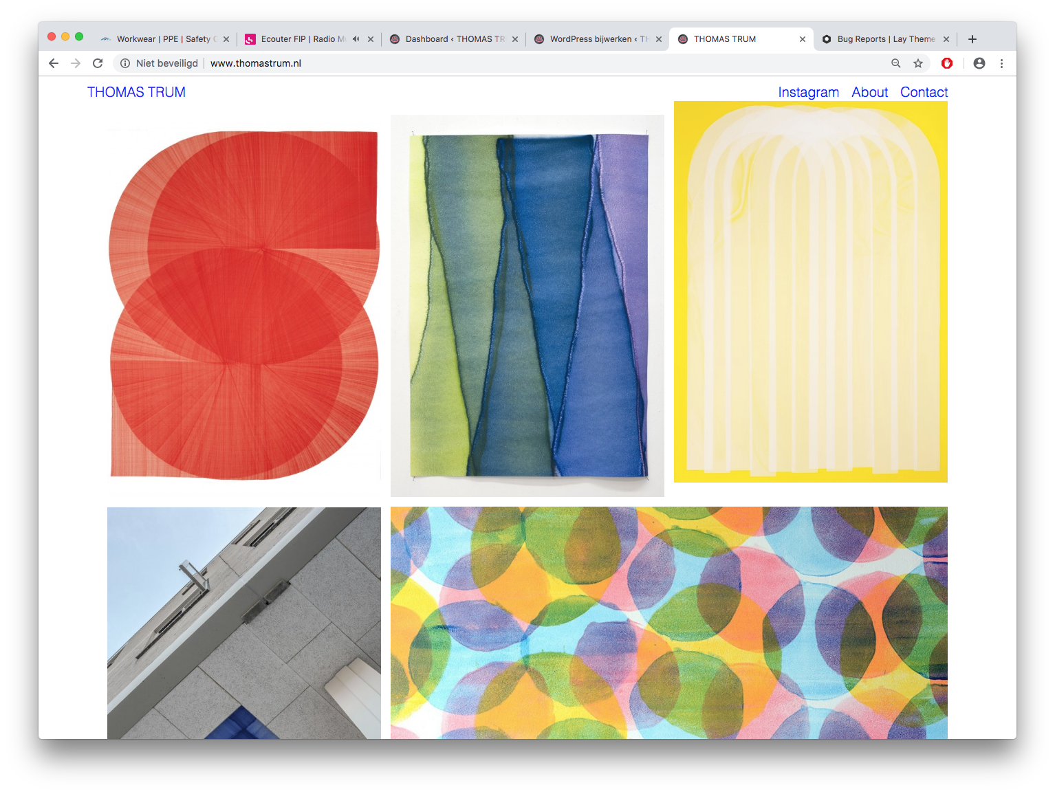Go to the About page
1055x794 pixels.
click(869, 92)
